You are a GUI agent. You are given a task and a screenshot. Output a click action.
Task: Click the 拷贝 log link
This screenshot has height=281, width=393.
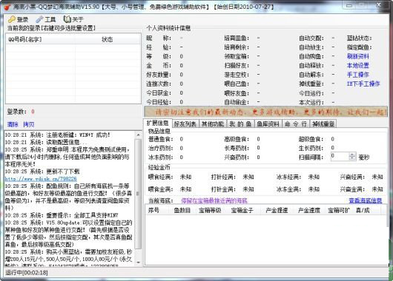click(x=29, y=124)
